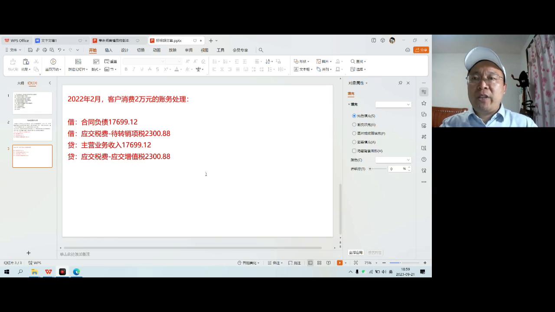Collapse the 填充 section expander
This screenshot has height=312, width=555.
coord(349,104)
